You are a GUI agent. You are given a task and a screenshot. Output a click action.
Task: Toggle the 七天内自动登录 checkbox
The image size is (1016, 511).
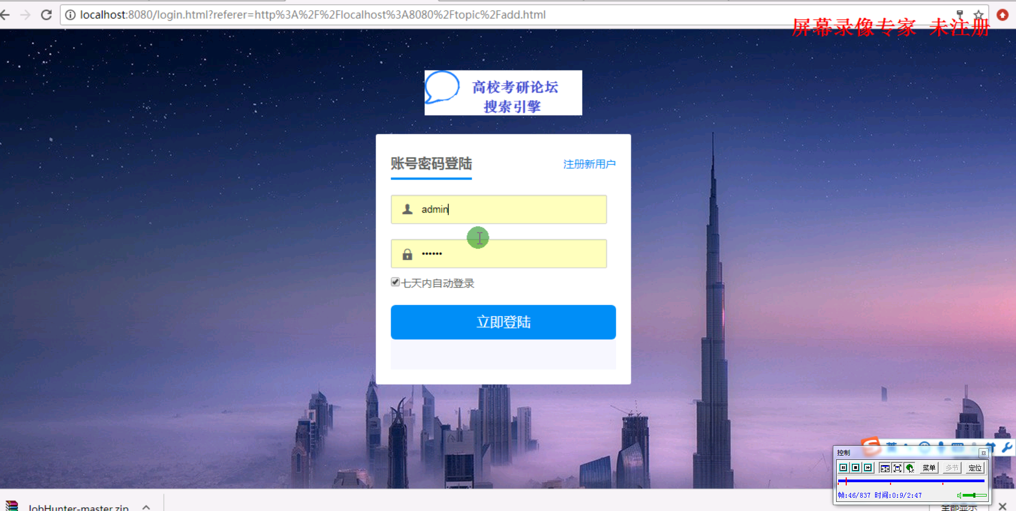click(395, 282)
